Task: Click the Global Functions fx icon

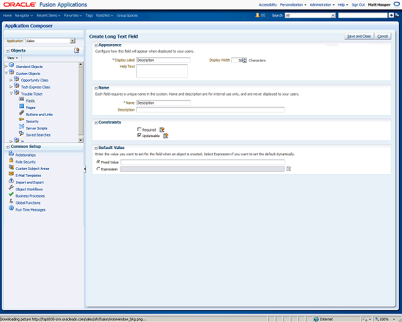Action: (x=11, y=201)
